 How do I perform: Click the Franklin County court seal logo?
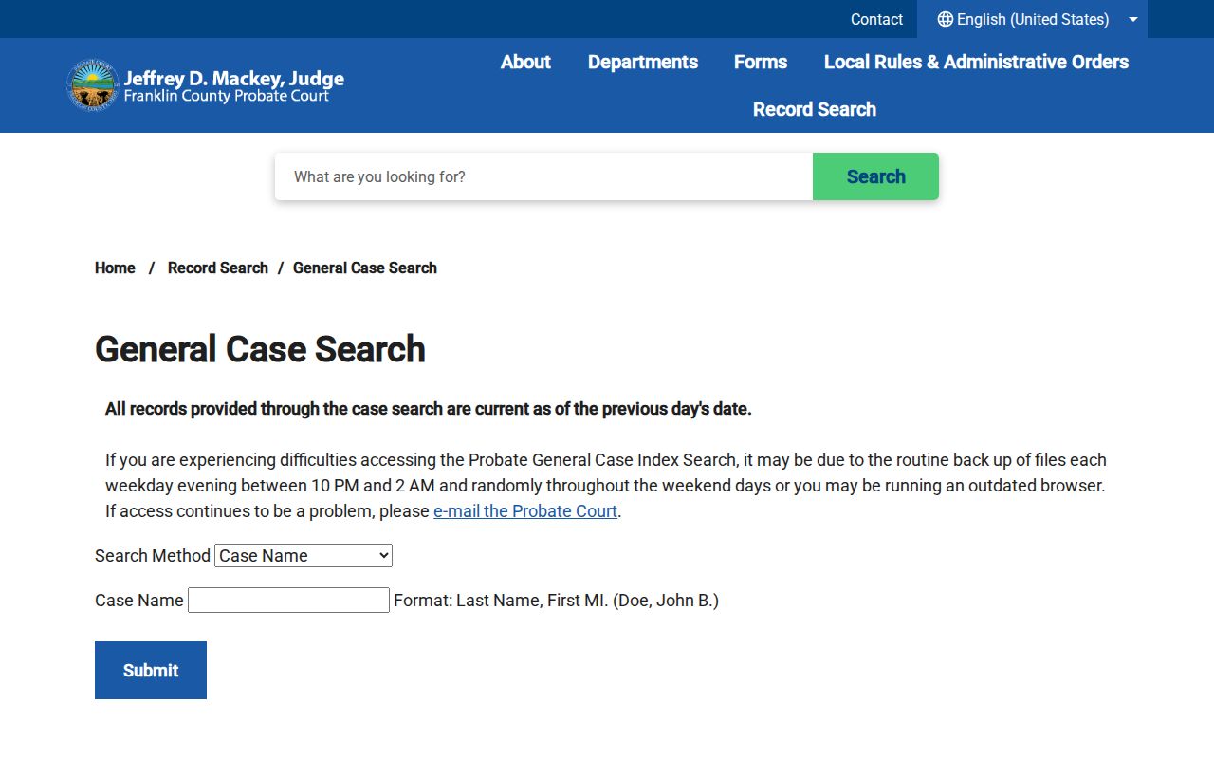pyautogui.click(x=93, y=85)
